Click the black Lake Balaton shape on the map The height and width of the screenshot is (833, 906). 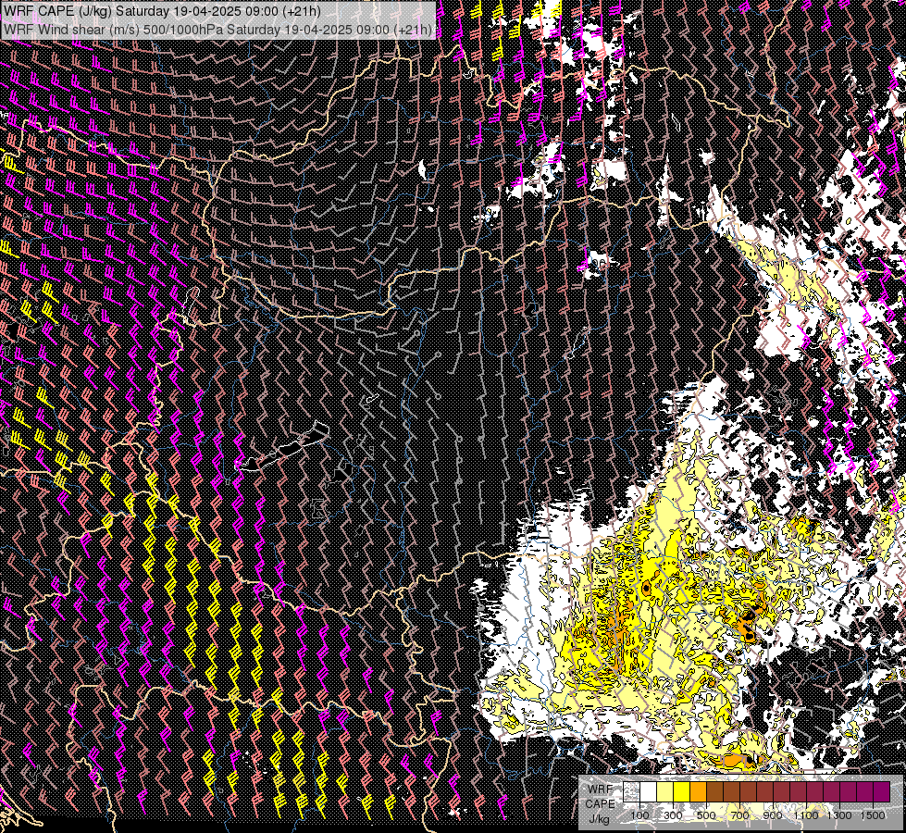[x=284, y=449]
